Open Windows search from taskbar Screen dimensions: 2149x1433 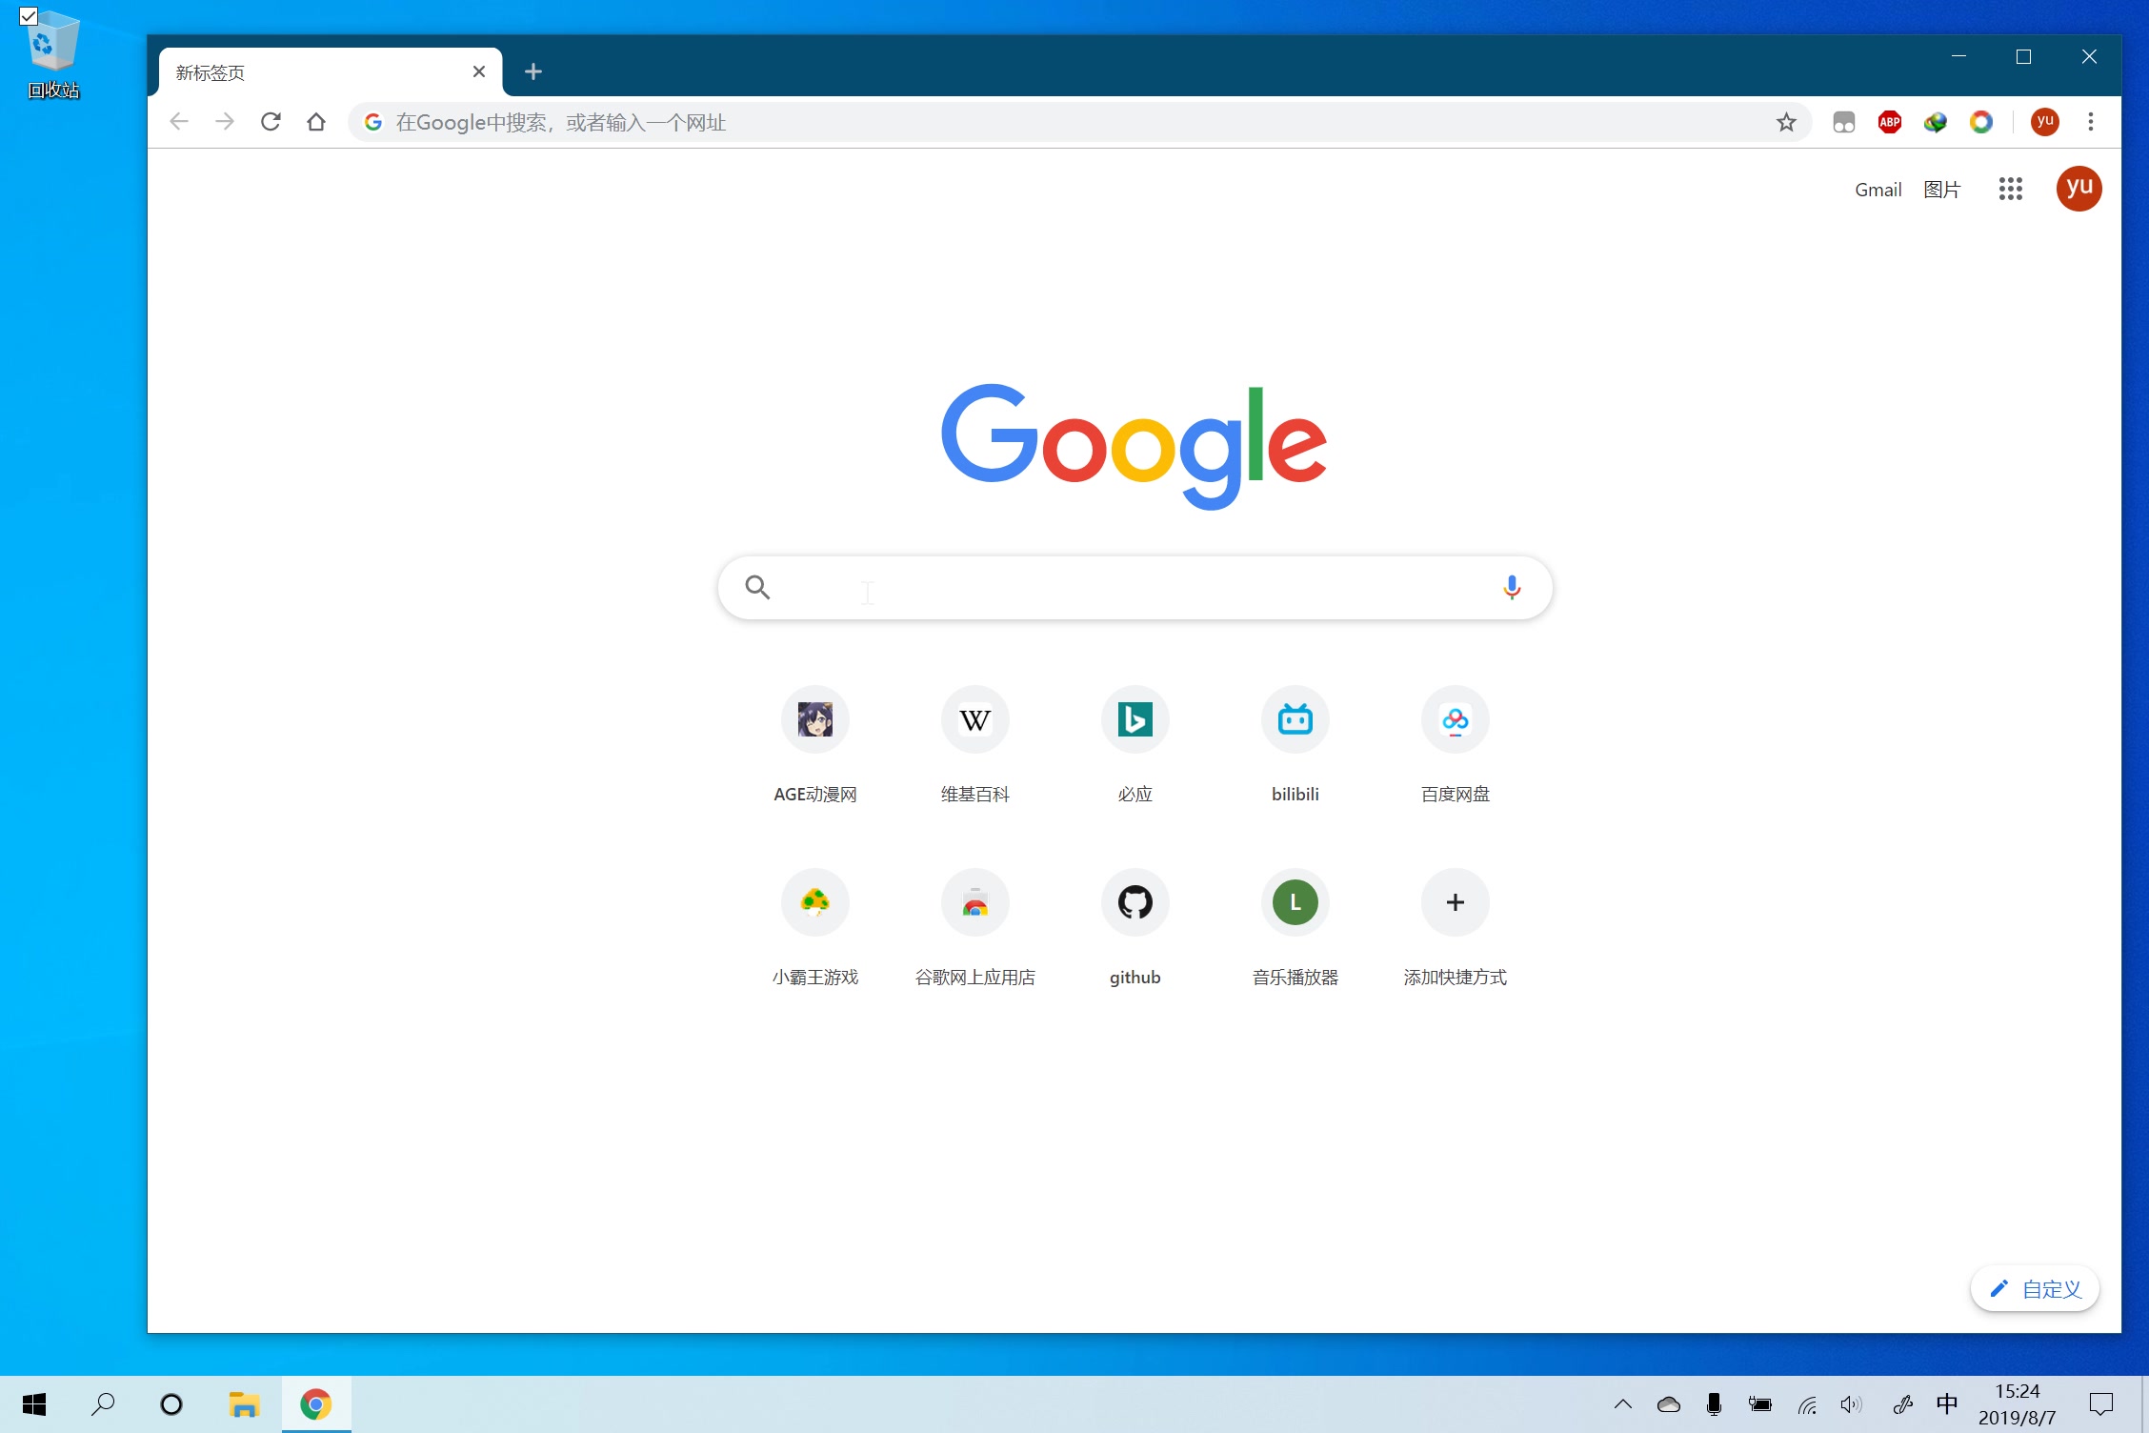tap(103, 1404)
